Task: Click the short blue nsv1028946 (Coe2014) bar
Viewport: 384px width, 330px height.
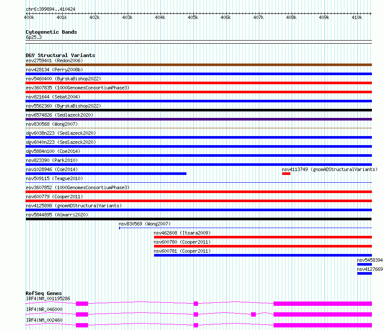Action: pos(106,174)
